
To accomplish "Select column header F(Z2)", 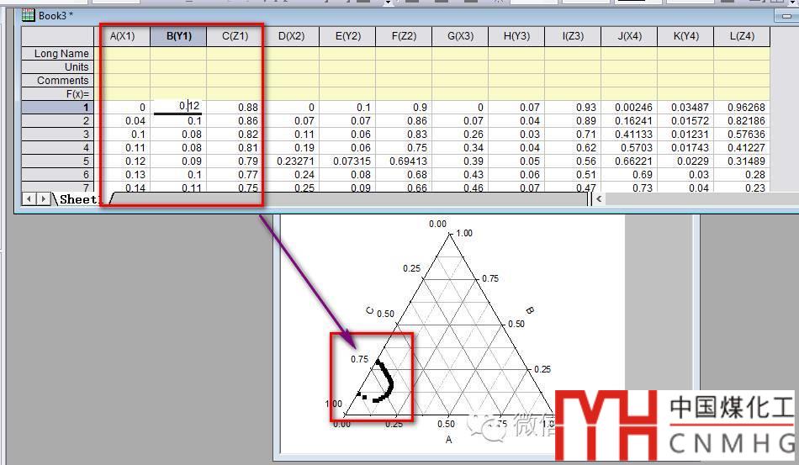I will 404,36.
